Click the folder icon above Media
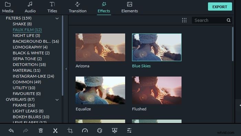This screenshot has height=136, width=241. [8, 4]
